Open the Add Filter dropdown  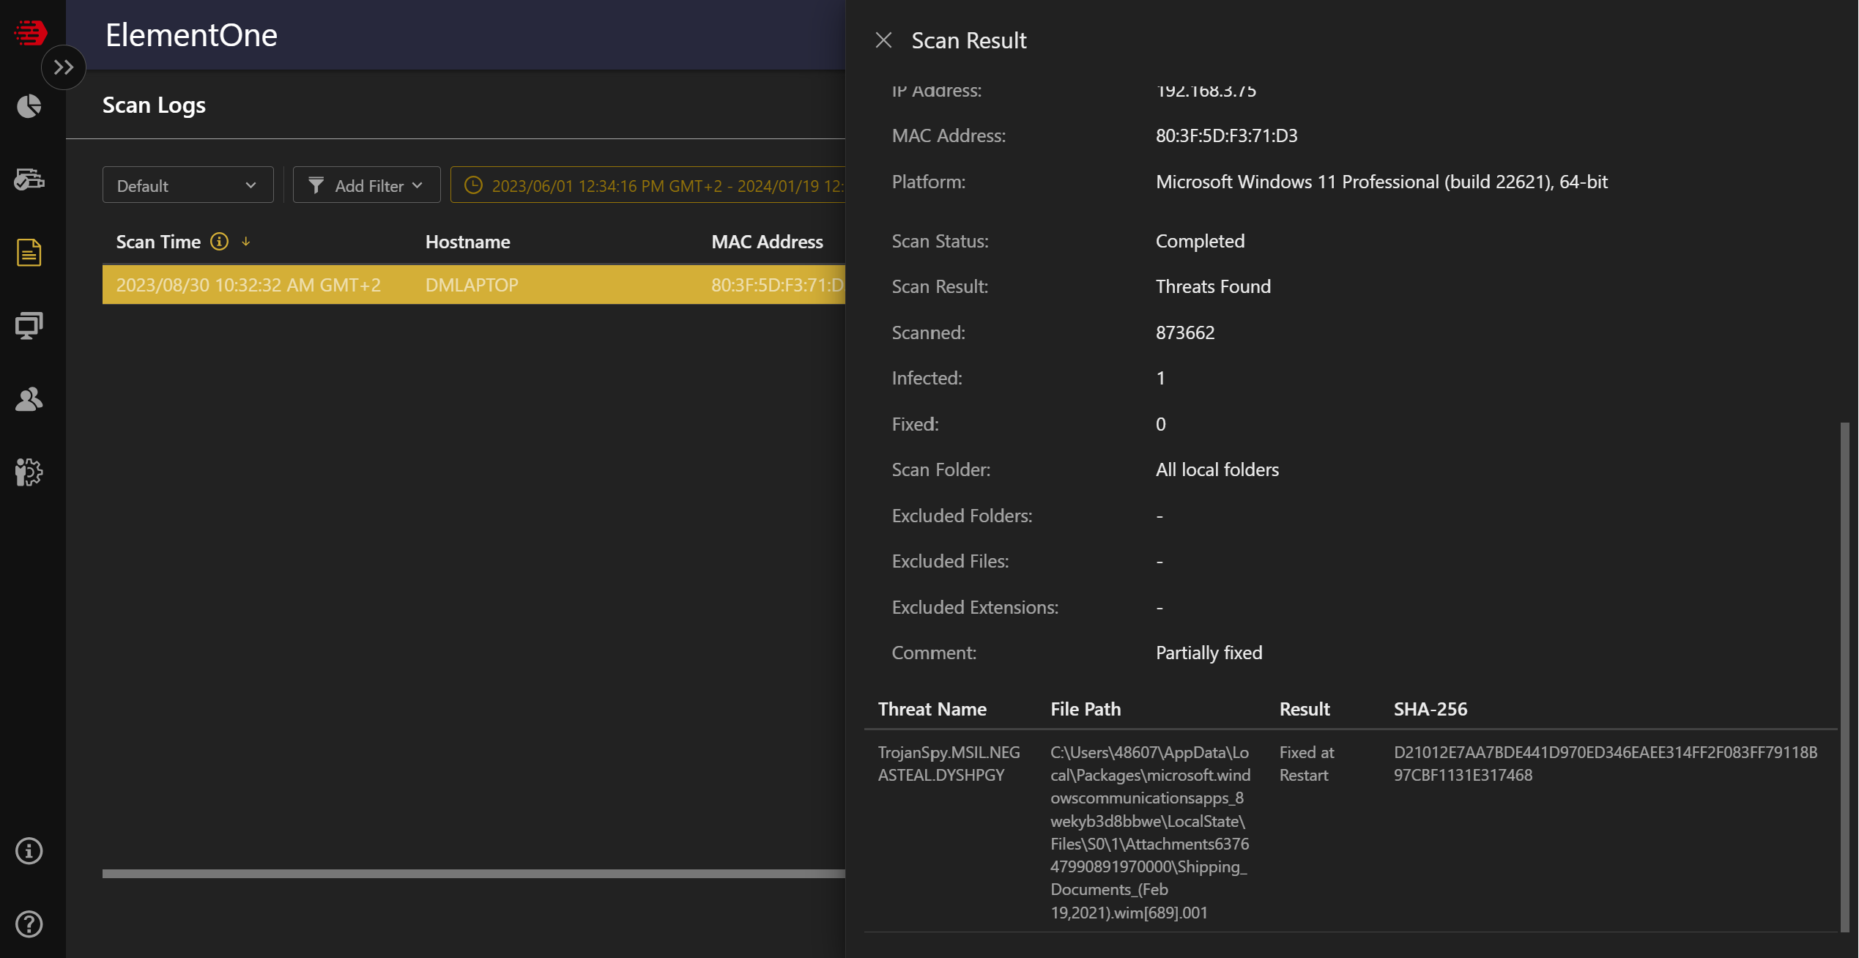click(x=366, y=185)
